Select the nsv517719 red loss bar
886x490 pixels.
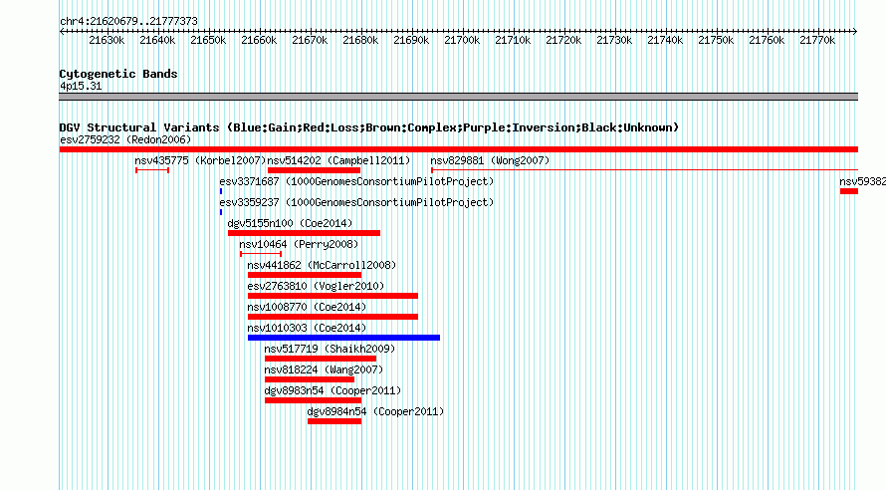coord(321,359)
